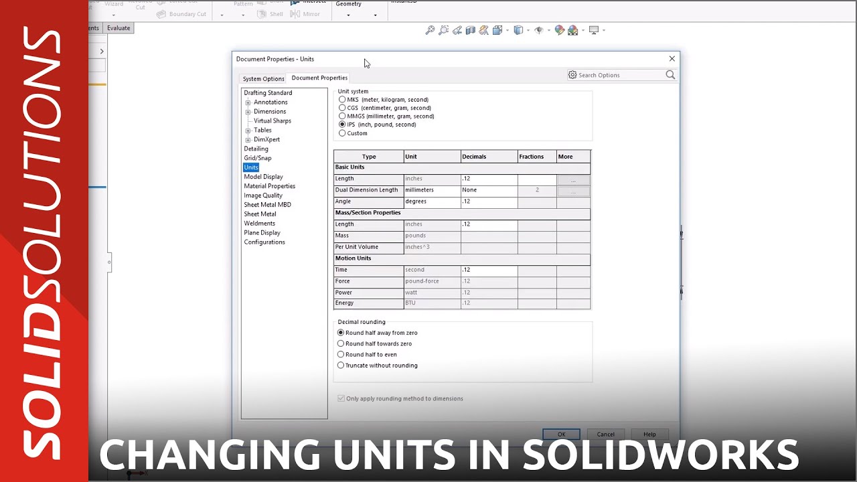857x482 pixels.
Task: Open the View Orientation cube icon
Action: coord(497,30)
